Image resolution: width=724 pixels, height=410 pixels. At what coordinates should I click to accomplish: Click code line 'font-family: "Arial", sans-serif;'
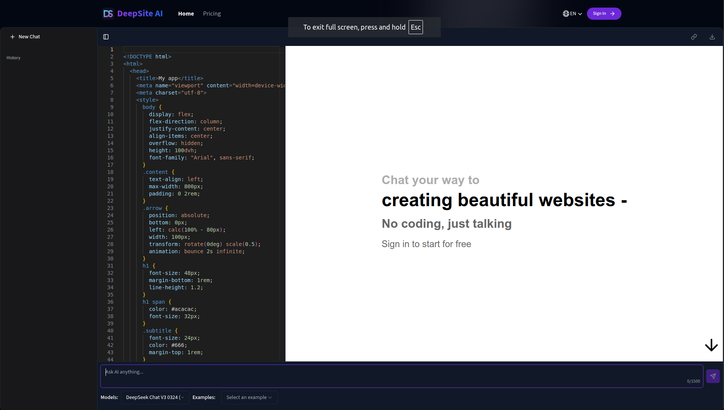click(202, 158)
